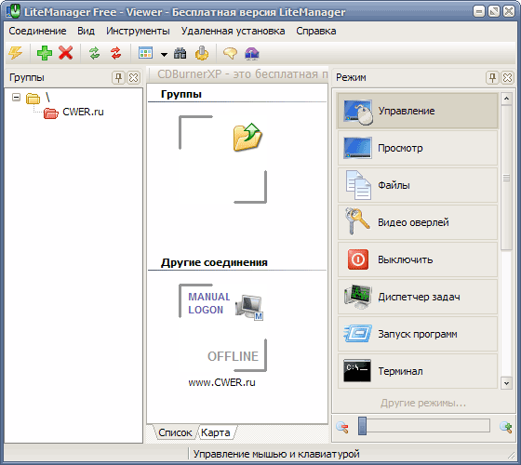Close the Режим panel

click(507, 78)
